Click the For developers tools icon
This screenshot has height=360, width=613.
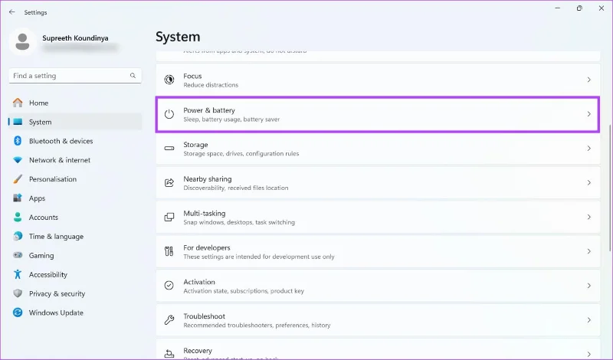click(169, 251)
